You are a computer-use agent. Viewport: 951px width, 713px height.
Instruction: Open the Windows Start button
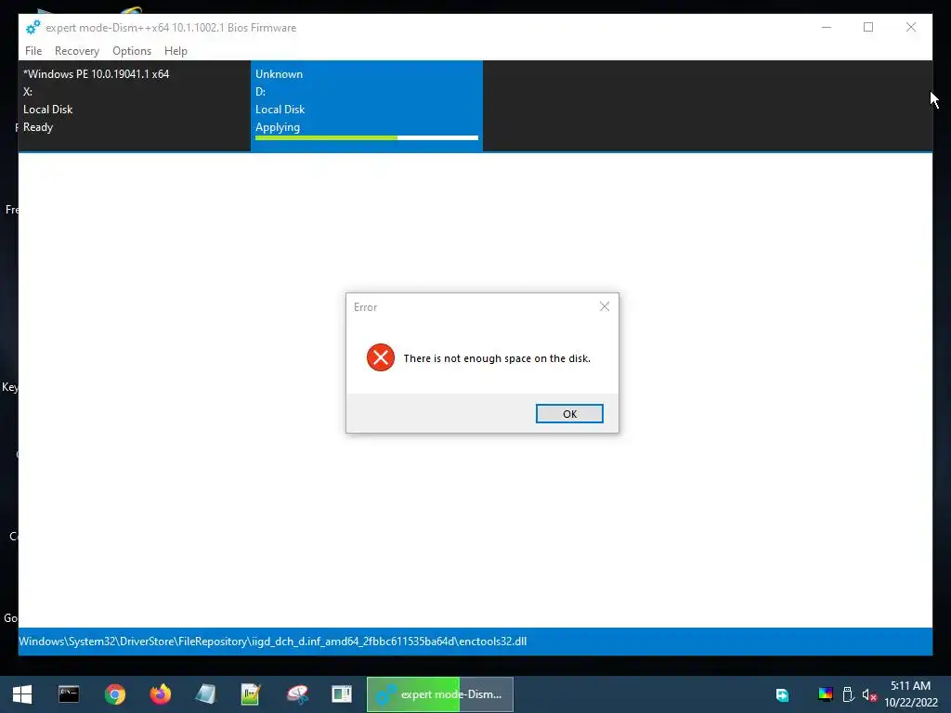click(x=22, y=694)
